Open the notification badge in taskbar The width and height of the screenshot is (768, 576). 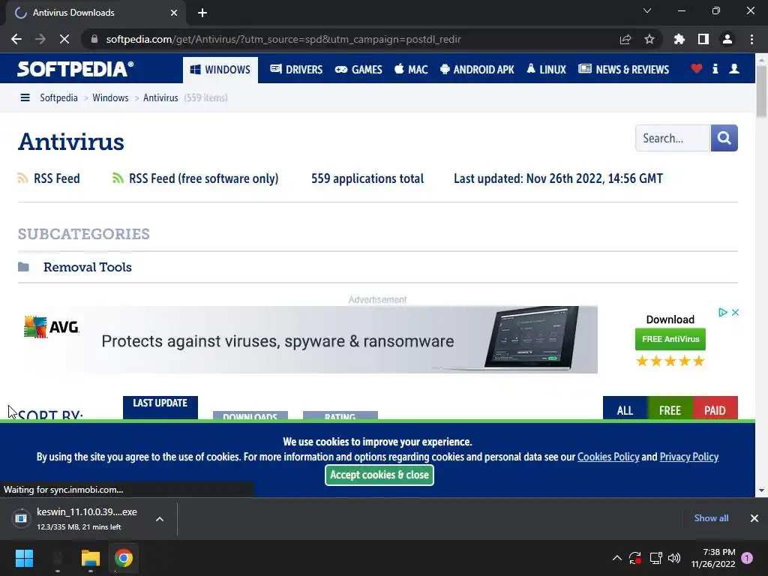[x=747, y=558]
